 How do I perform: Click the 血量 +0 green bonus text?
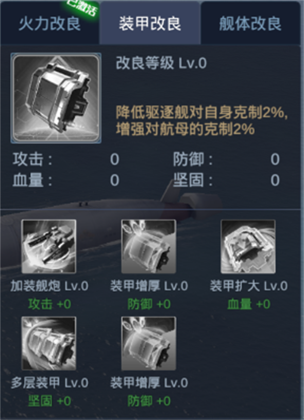coord(249,304)
